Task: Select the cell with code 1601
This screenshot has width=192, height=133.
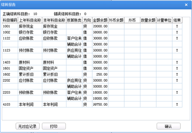Action: [10, 68]
